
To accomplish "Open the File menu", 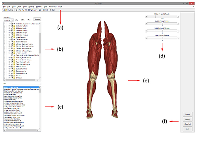I will tap(4, 7).
